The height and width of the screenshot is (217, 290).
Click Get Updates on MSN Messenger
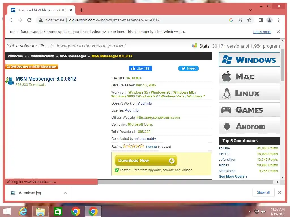[x=32, y=66]
